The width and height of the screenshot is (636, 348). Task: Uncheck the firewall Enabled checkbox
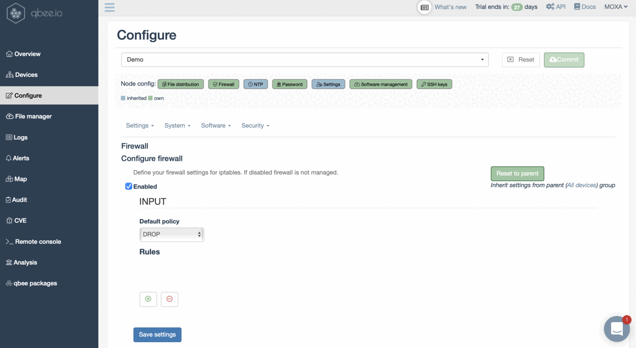tap(129, 186)
